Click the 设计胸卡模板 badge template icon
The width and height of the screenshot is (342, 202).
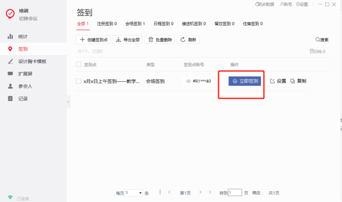[10, 62]
